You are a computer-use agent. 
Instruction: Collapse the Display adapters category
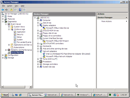38,25
